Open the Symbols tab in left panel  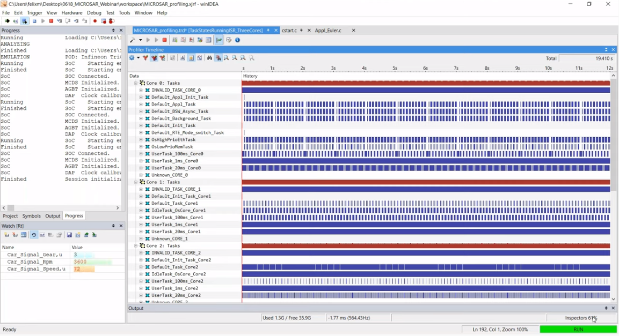(x=31, y=216)
